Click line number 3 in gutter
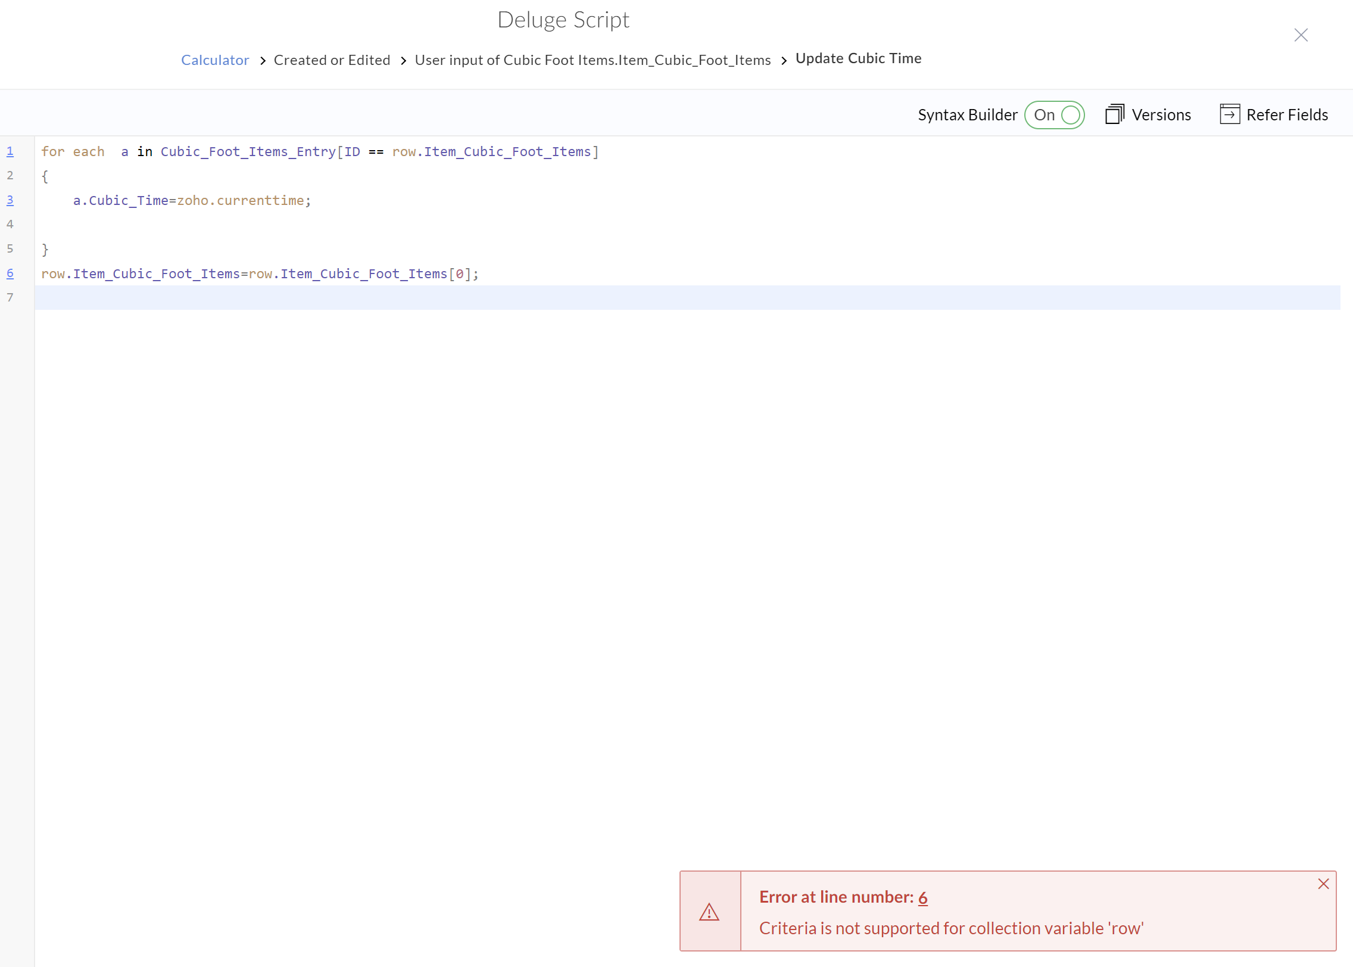This screenshot has width=1353, height=967. 10,200
